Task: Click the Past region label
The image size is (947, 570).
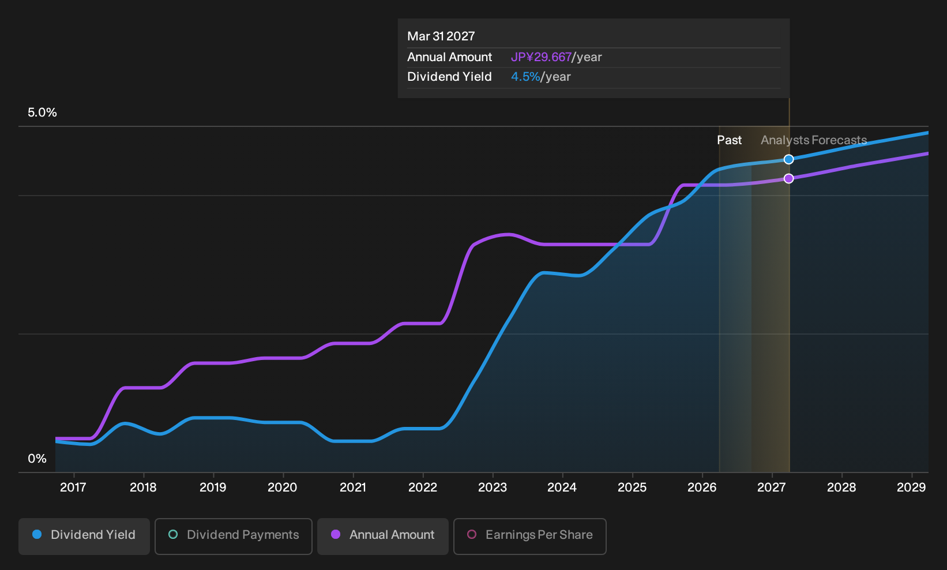Action: click(729, 140)
